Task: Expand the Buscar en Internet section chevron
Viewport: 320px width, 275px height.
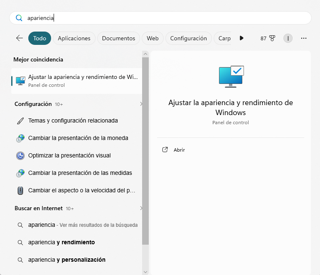Action: (141, 208)
